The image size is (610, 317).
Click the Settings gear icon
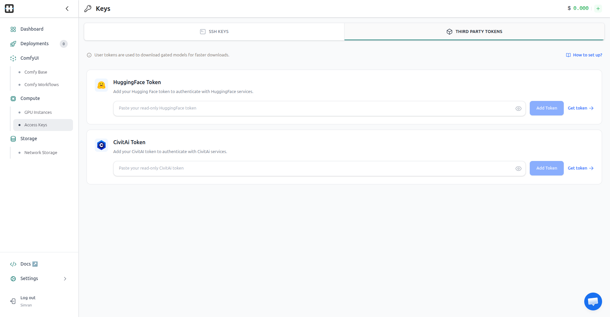tap(13, 279)
